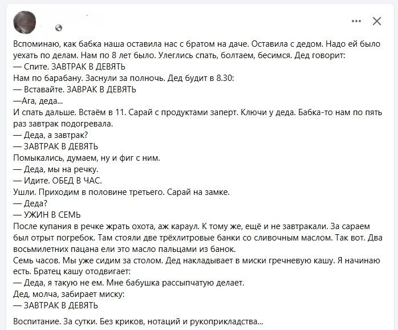
Task: Select the line УЖИН В СЕМЬ
Action: (47, 215)
